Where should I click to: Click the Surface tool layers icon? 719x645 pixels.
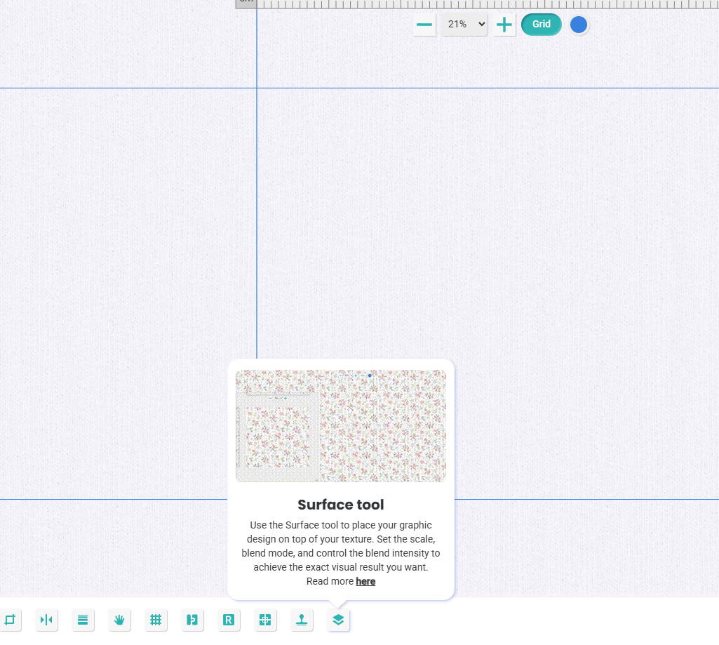point(338,620)
